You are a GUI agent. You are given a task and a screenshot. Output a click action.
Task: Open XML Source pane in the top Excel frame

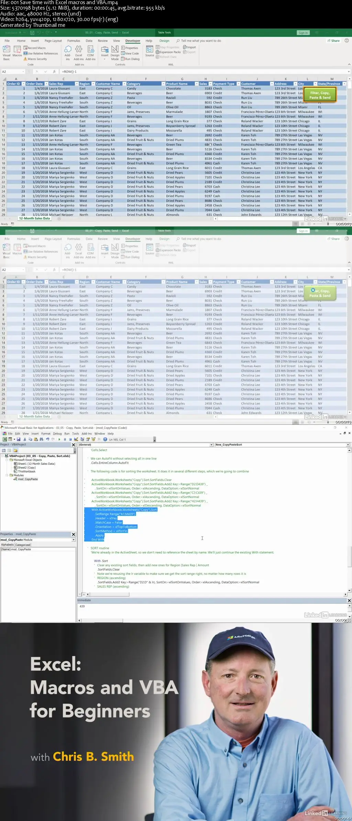[150, 51]
